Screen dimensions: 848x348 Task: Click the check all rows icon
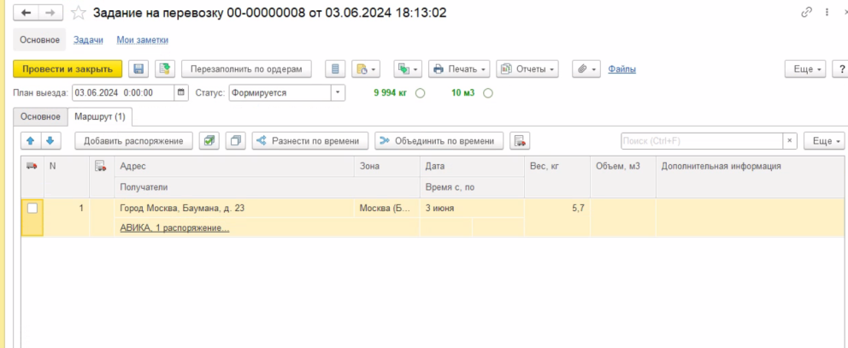click(x=209, y=141)
